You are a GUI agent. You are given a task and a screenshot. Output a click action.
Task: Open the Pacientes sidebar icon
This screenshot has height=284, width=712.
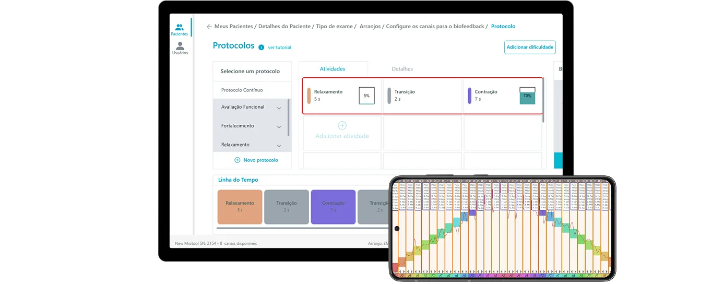tap(179, 29)
